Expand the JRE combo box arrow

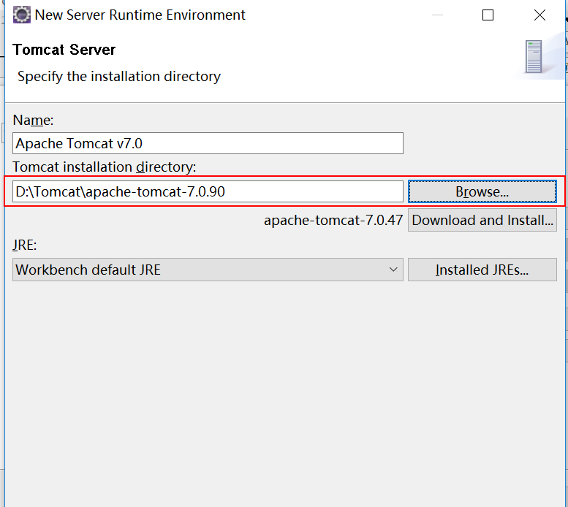(393, 270)
